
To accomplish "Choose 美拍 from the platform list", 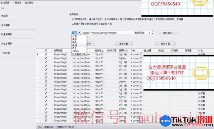I will (x=79, y=45).
